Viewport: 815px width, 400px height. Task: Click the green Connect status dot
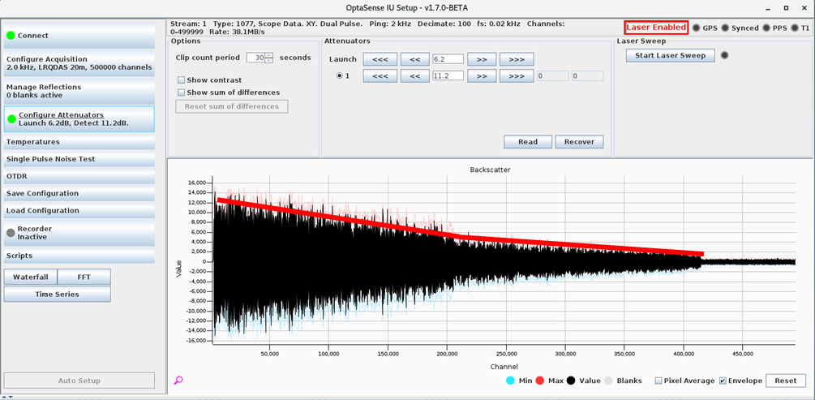(x=11, y=36)
